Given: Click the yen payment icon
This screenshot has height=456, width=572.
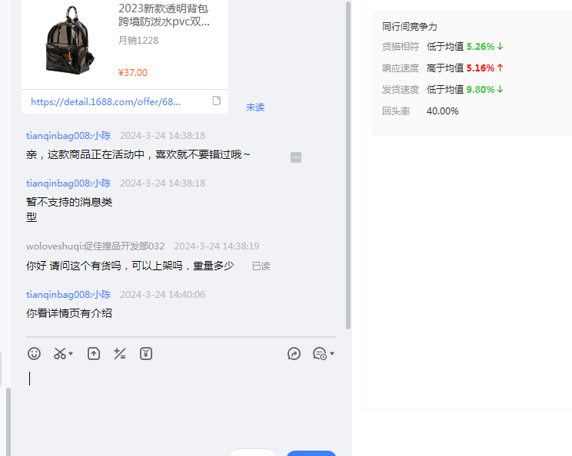Looking at the screenshot, I should point(146,354).
